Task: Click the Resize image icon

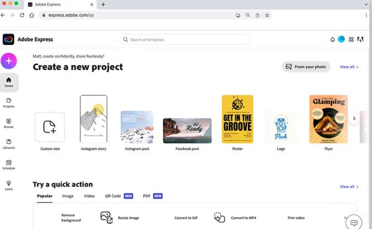Action: (x=106, y=217)
